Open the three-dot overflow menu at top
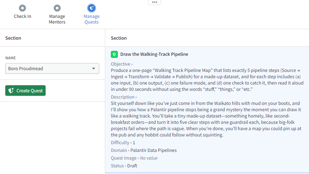Image resolution: width=309 pixels, height=174 pixels. tap(155, 2)
